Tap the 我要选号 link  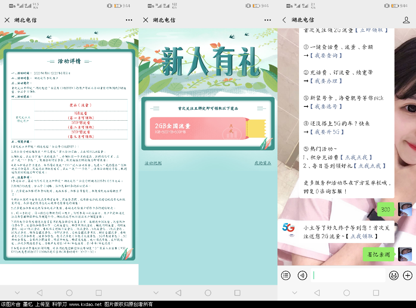pos(326,106)
